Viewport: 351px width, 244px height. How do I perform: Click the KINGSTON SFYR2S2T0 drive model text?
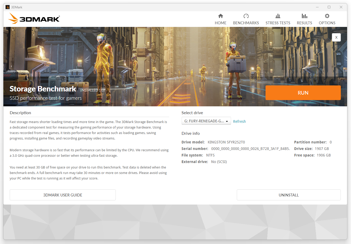[x=226, y=142]
